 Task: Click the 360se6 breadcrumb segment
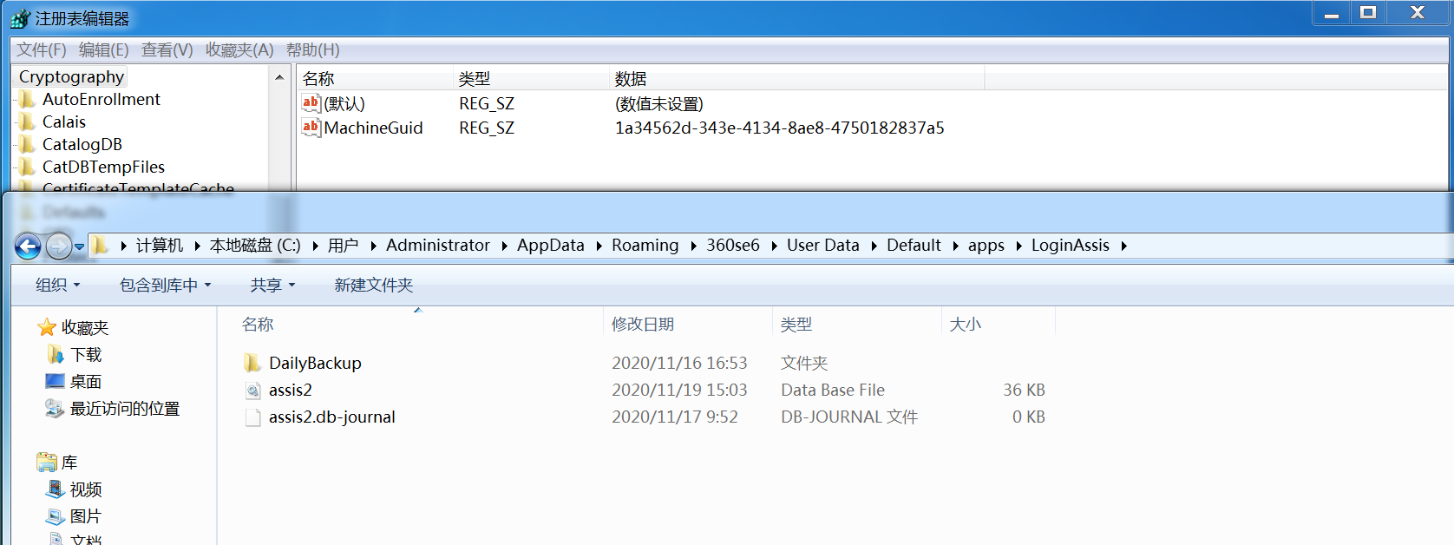pos(732,246)
